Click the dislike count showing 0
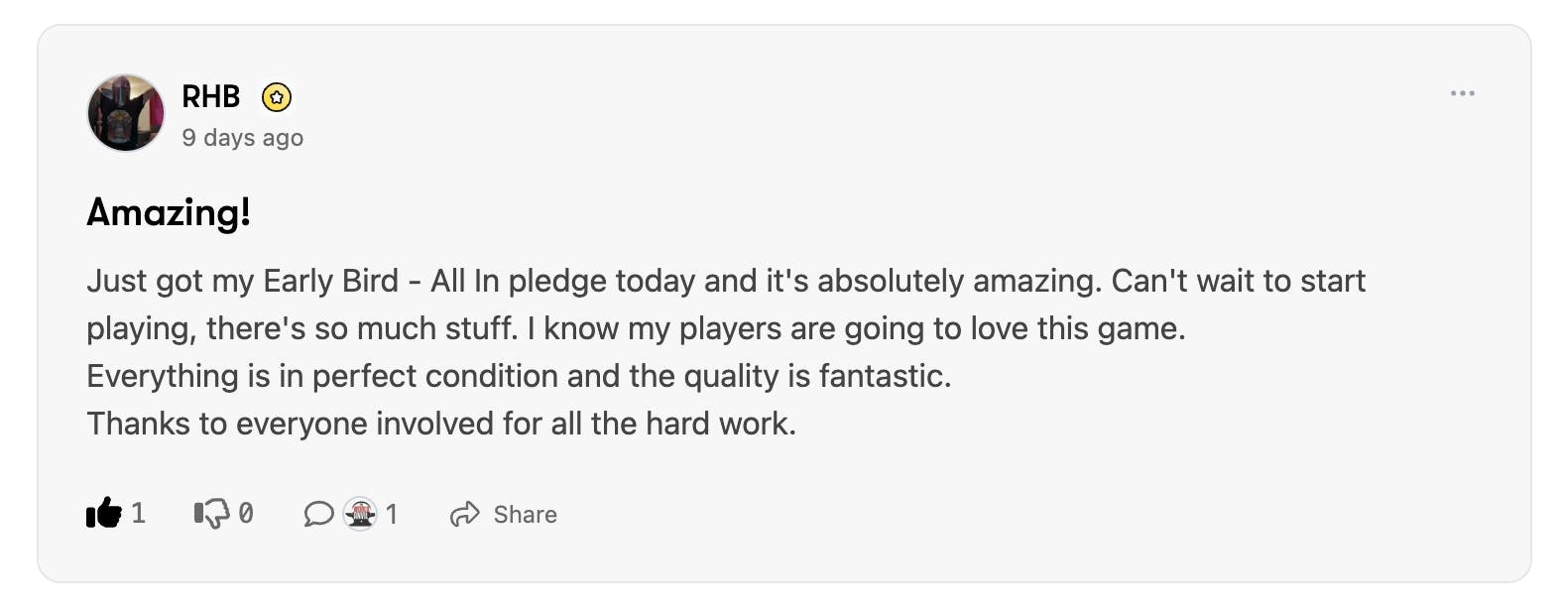1559x615 pixels. click(x=246, y=513)
